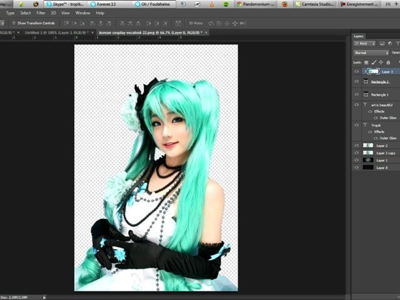Select the Layer 3 thumbnail
Screen dimensions: 400x300
coord(373,71)
